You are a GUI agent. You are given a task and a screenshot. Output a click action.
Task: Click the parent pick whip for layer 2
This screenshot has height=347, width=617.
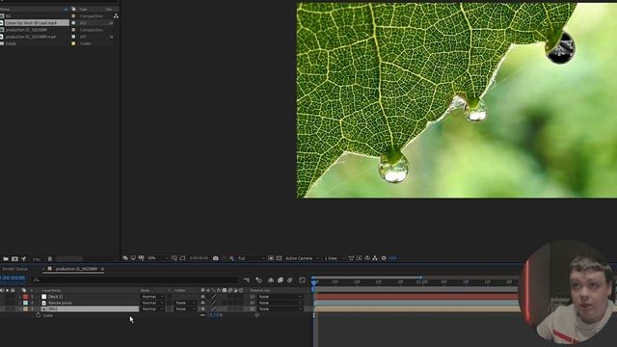pyautogui.click(x=253, y=303)
